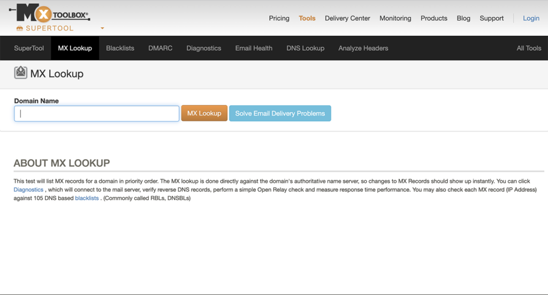Click the MX Lookup envelope icon

tap(21, 73)
